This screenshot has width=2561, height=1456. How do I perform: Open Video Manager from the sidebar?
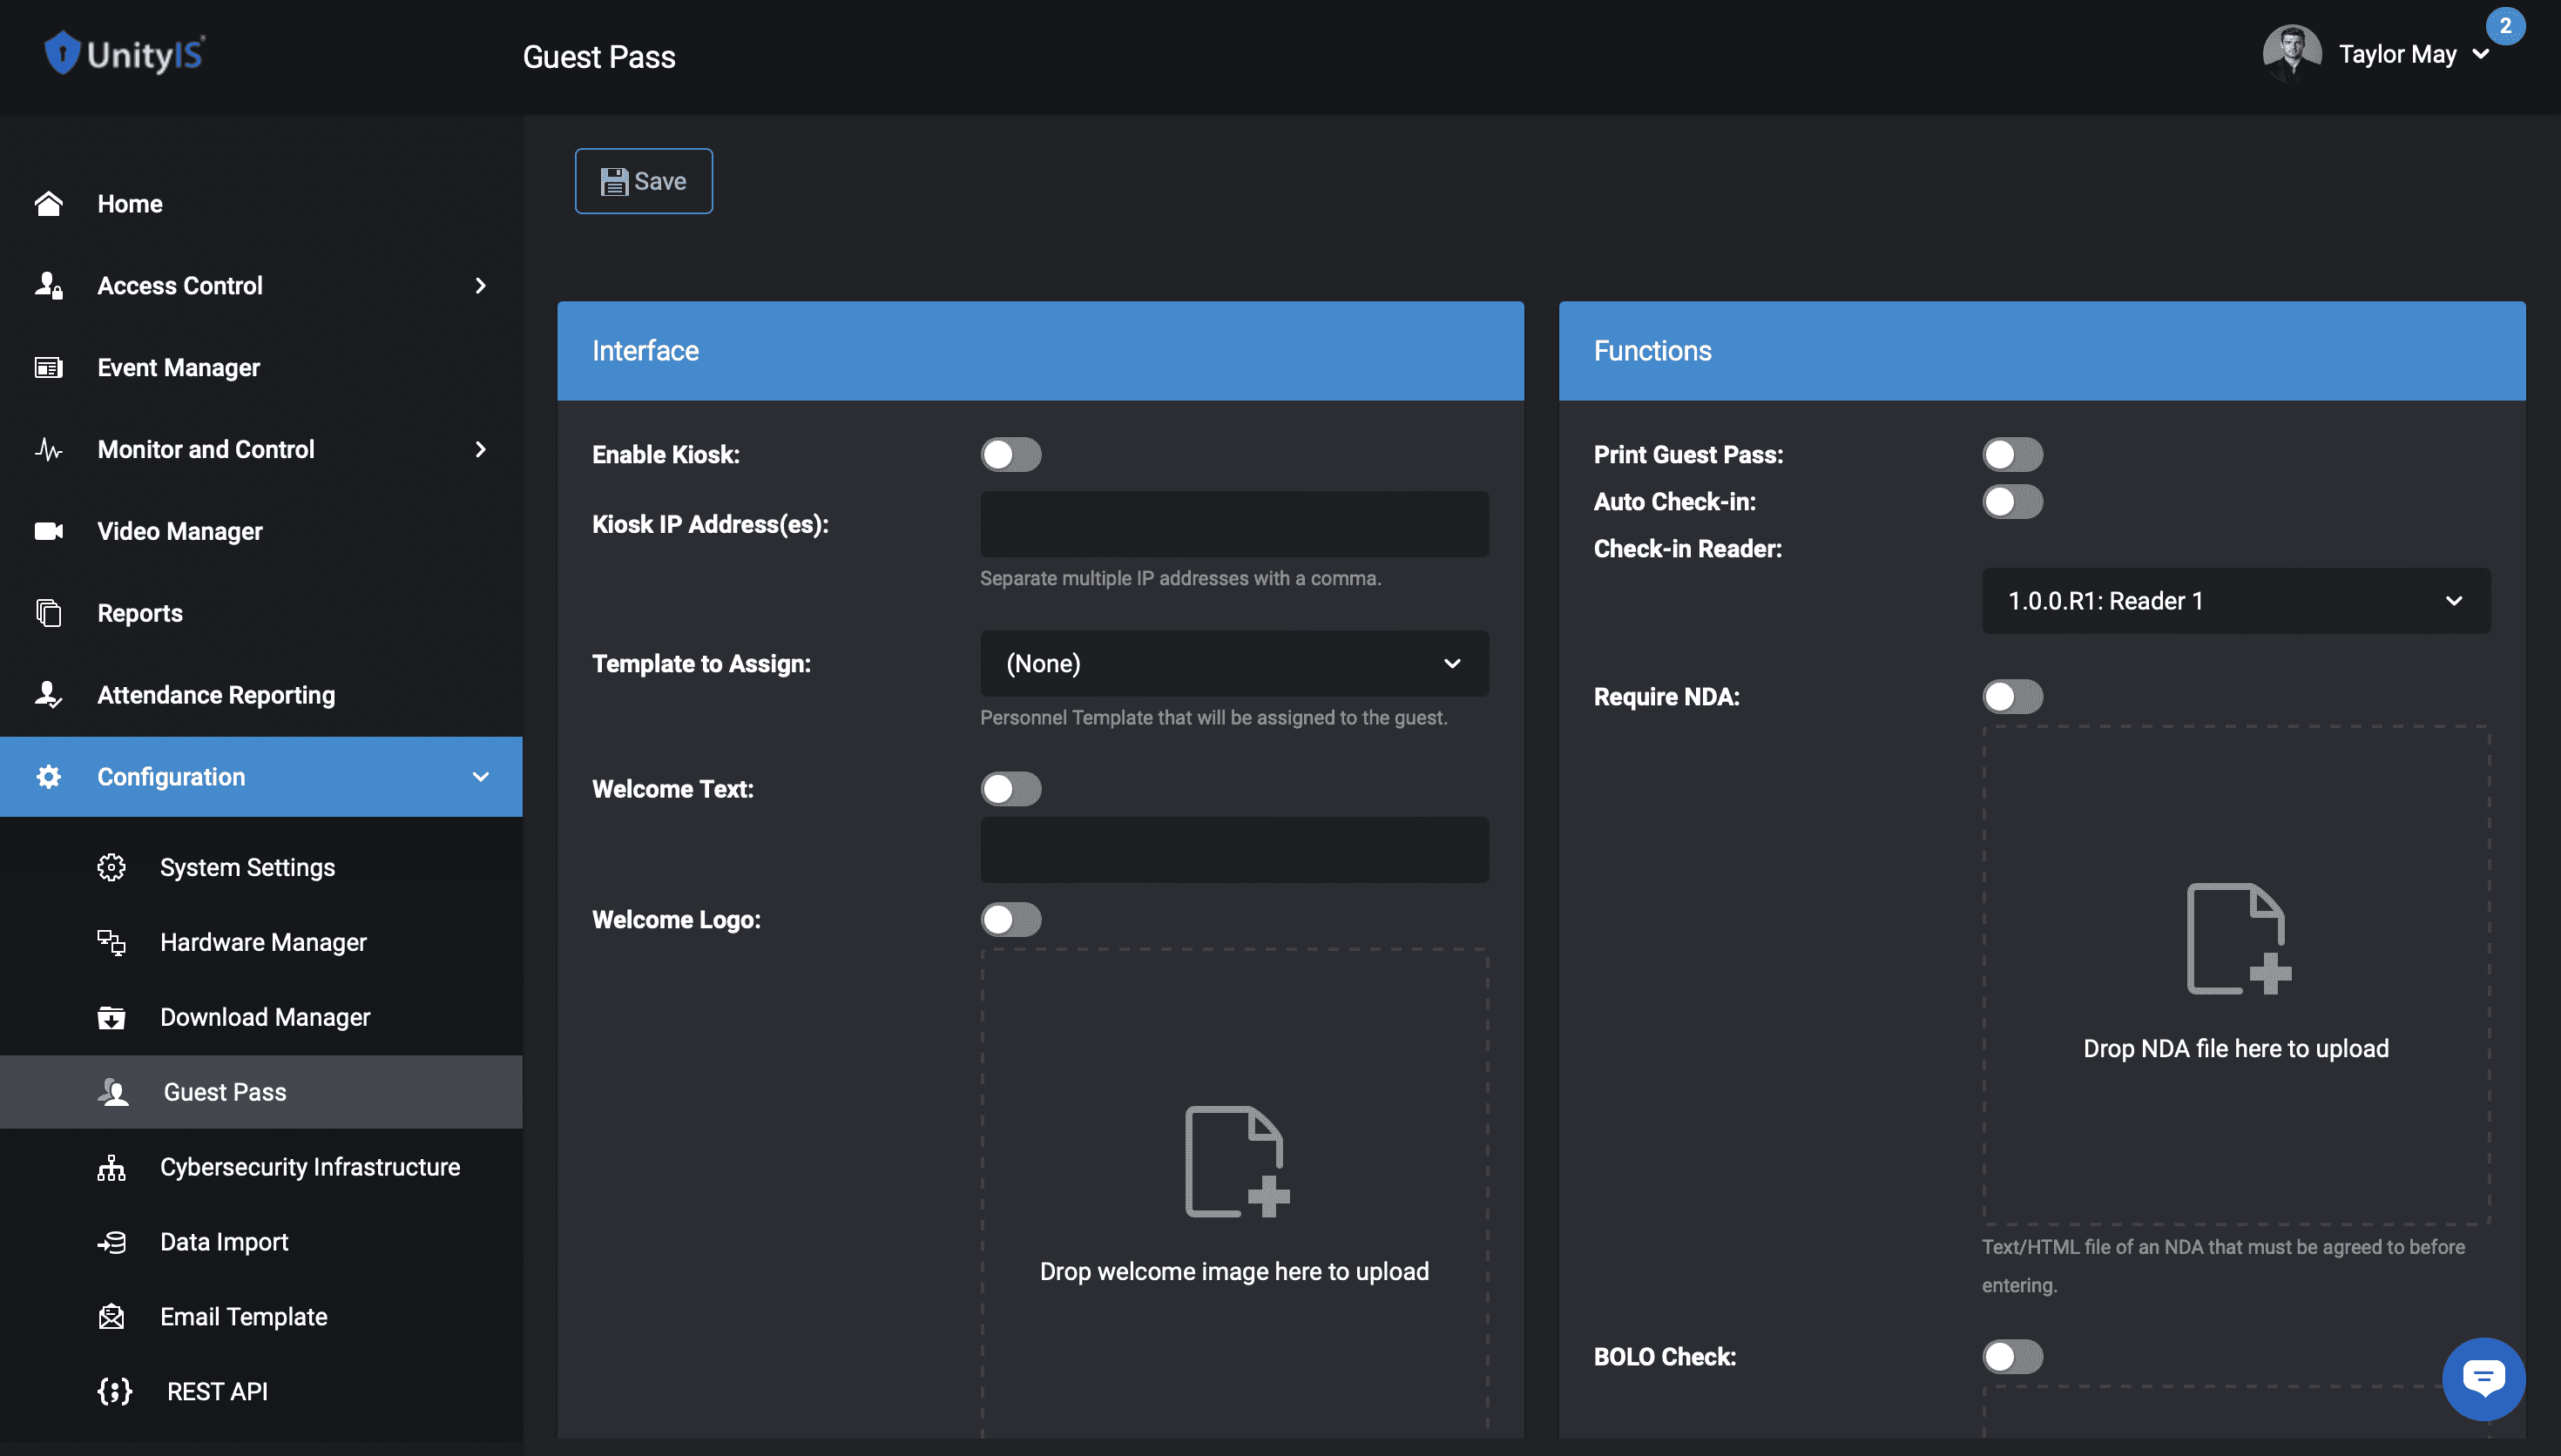180,531
